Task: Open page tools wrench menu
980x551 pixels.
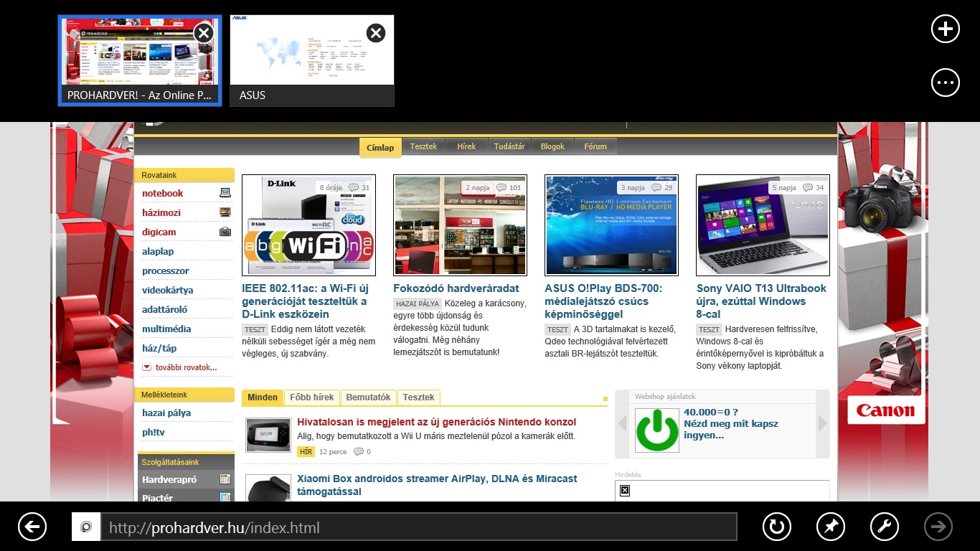Action: (x=885, y=527)
